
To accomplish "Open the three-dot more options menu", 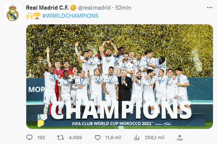I will [x=209, y=8].
